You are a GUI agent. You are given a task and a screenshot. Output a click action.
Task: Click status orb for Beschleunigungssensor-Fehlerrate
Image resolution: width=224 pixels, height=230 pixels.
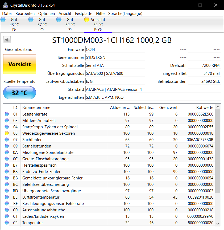7,203
